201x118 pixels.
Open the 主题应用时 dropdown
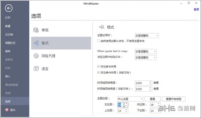(x=147, y=36)
